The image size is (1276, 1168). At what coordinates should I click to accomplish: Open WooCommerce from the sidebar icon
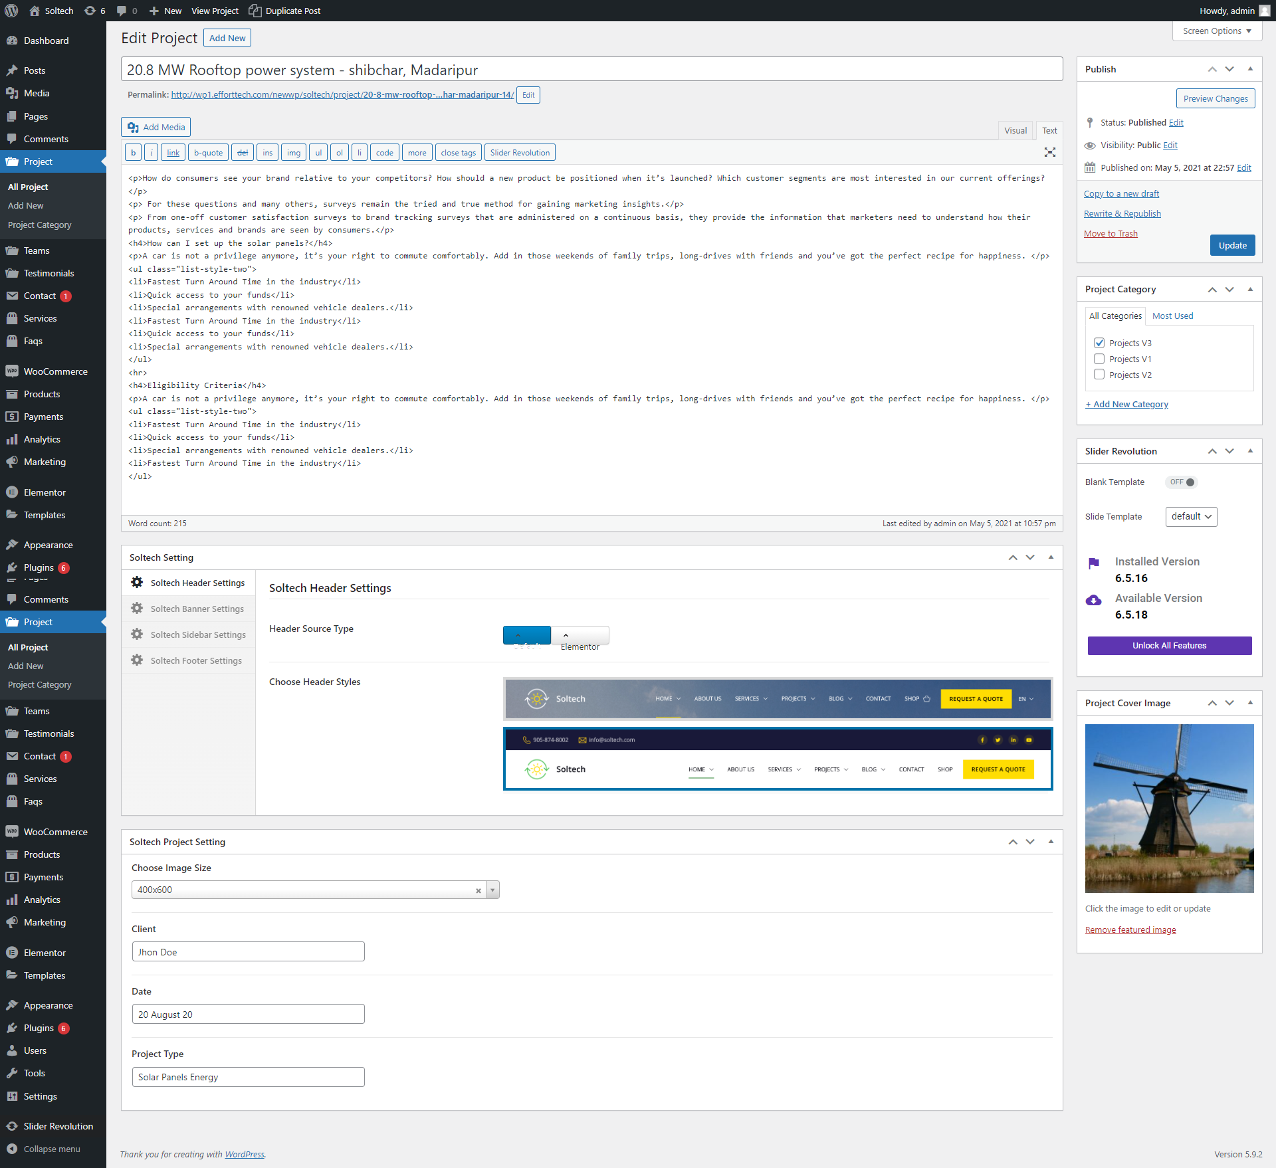12,371
